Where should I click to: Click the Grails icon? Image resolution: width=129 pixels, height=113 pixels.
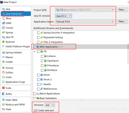coord(4,77)
